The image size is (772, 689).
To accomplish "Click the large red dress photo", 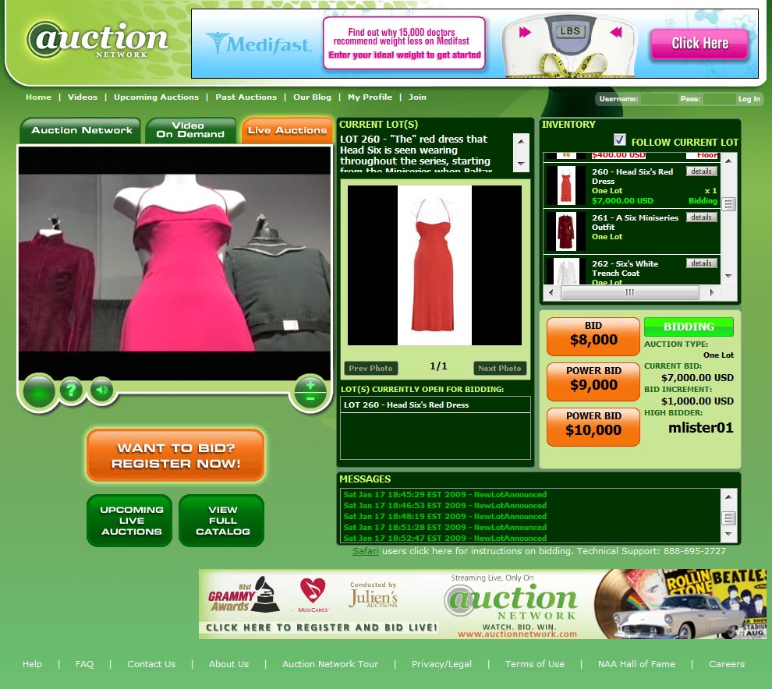I will [x=434, y=265].
